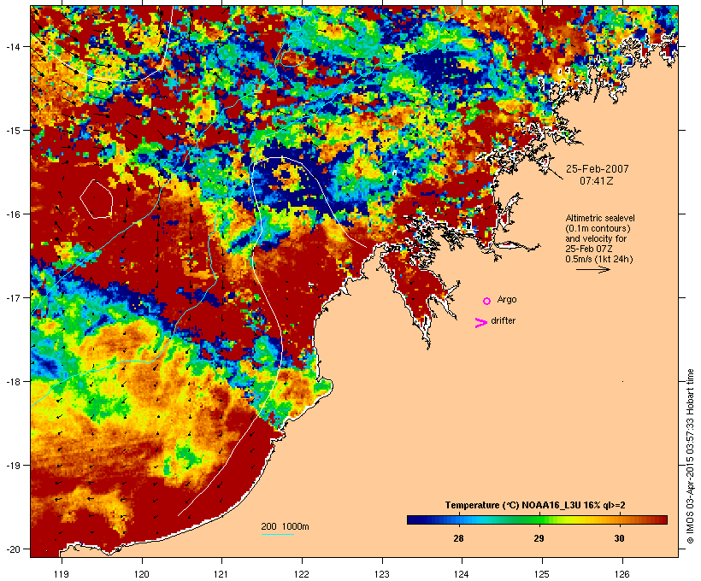The width and height of the screenshot is (701, 581).
Task: Click color bar tick label 28
Action: click(458, 538)
